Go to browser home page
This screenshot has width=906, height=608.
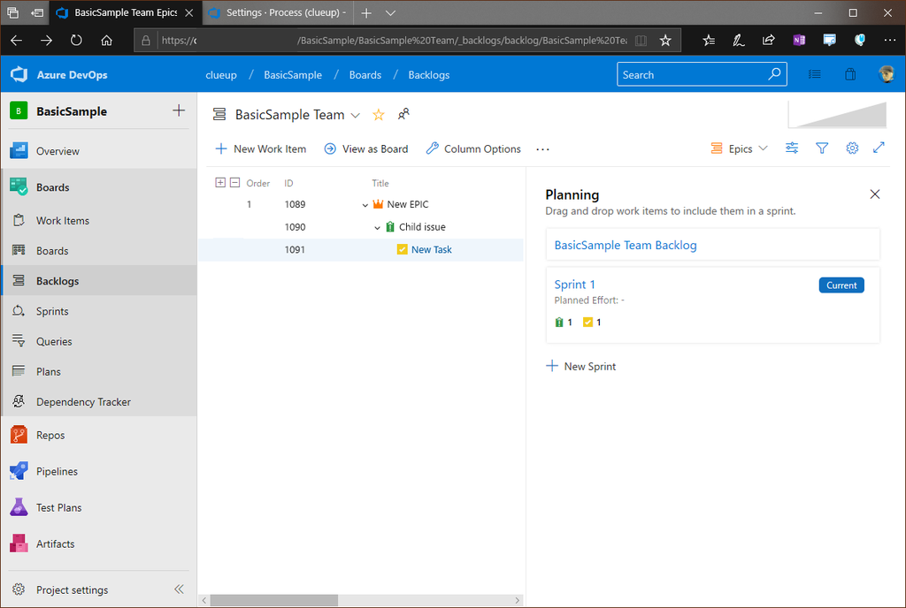click(x=106, y=41)
